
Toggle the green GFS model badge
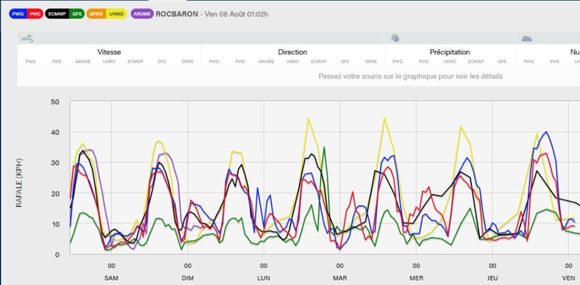pyautogui.click(x=76, y=14)
